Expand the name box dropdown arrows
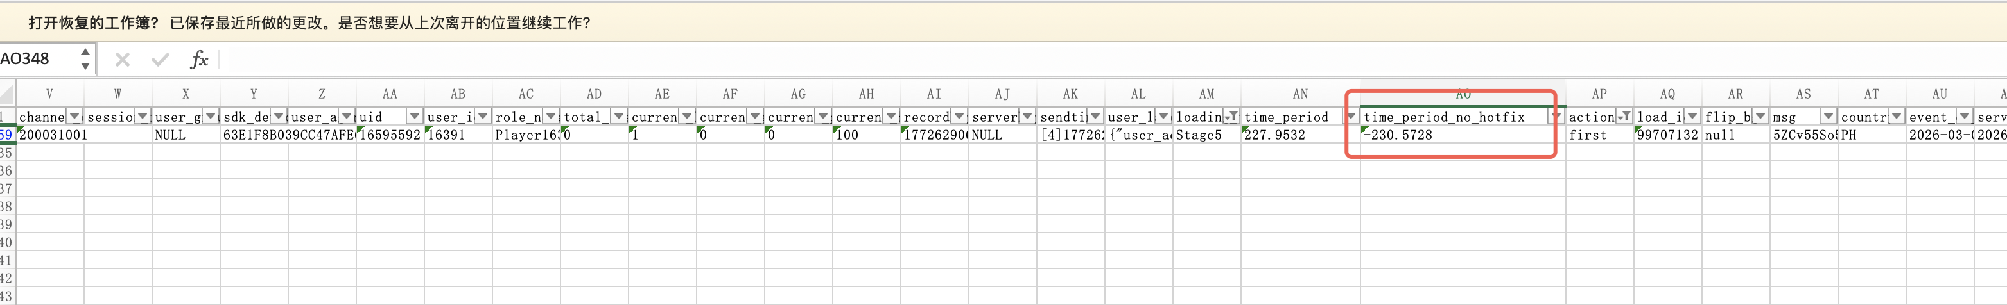This screenshot has height=305, width=2007. point(85,59)
